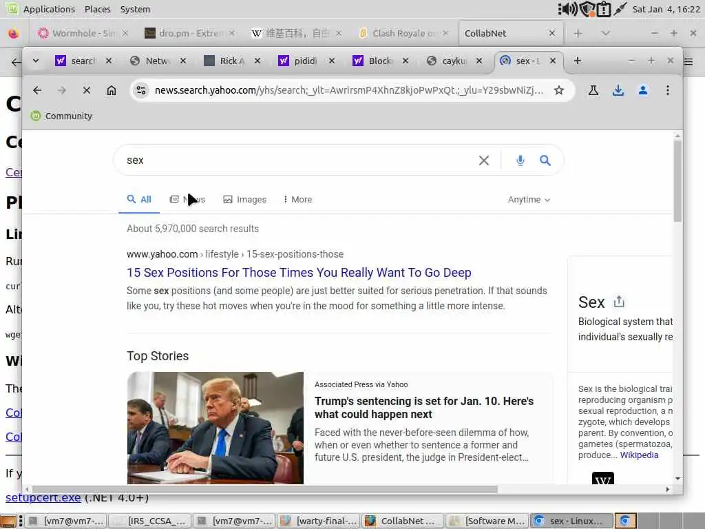Click the clock Sat Jan 4, 16:22
The image size is (705, 529).
[666, 9]
